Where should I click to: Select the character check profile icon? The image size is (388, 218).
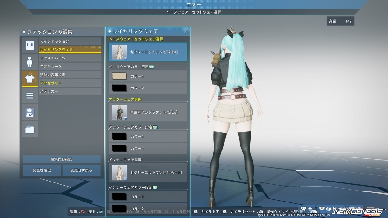tap(30, 112)
